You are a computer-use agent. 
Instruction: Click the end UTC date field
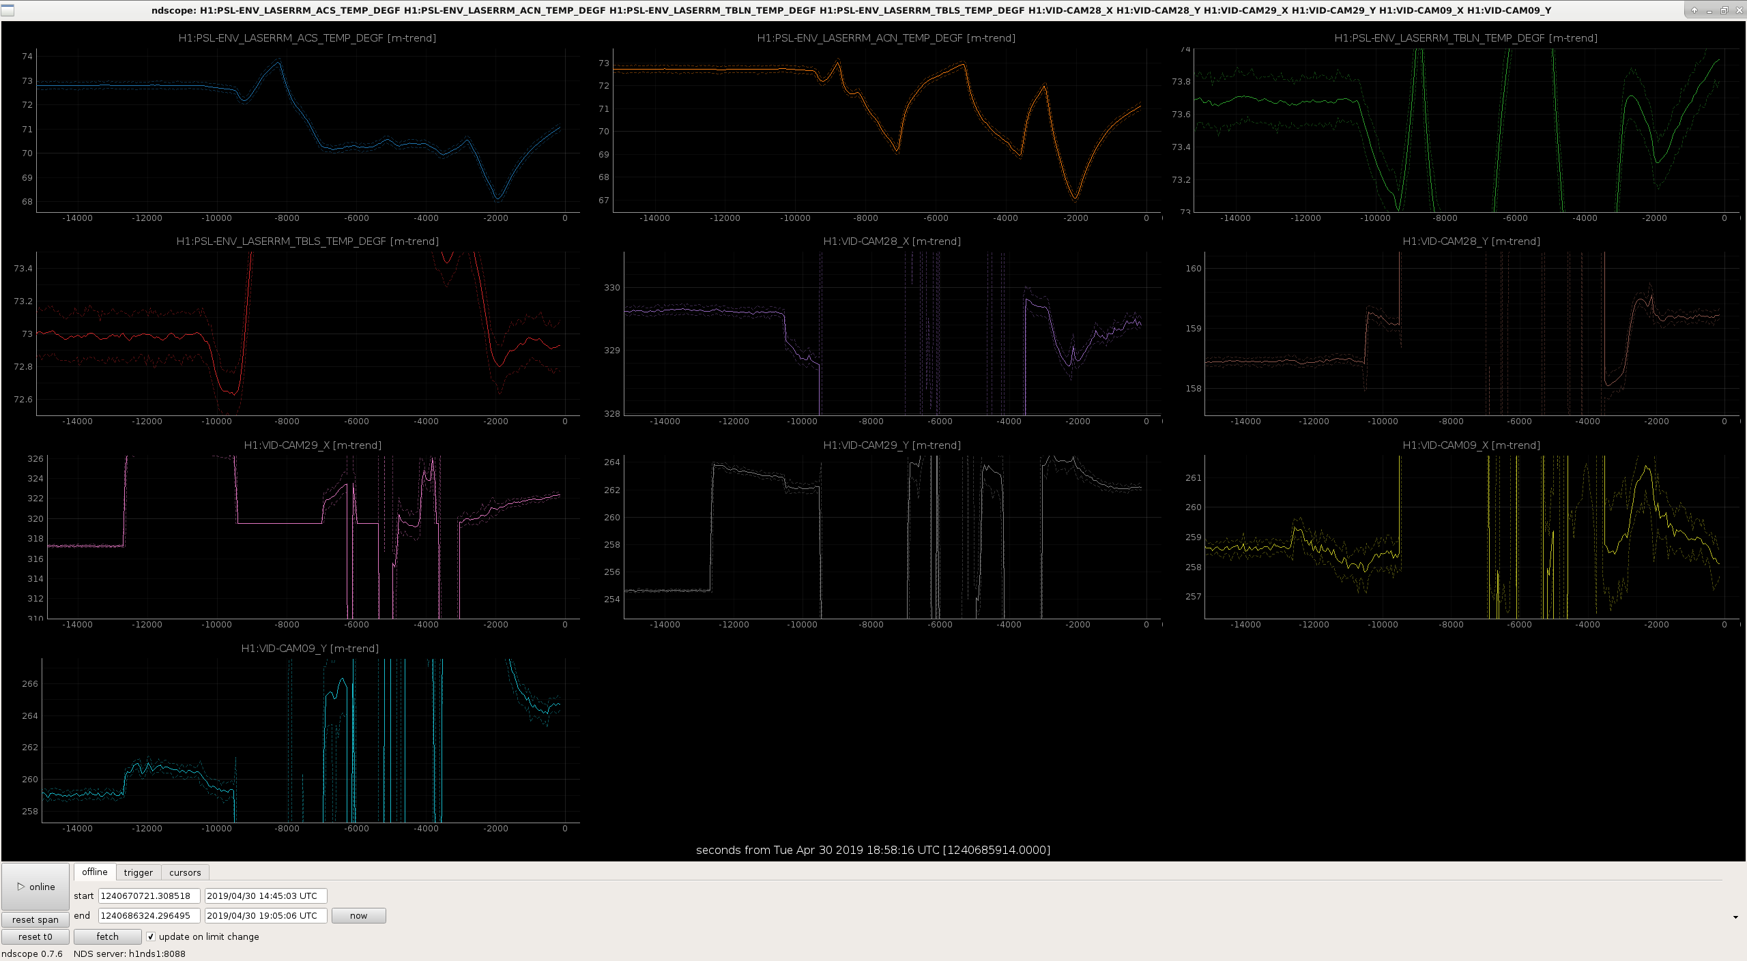coord(265,915)
